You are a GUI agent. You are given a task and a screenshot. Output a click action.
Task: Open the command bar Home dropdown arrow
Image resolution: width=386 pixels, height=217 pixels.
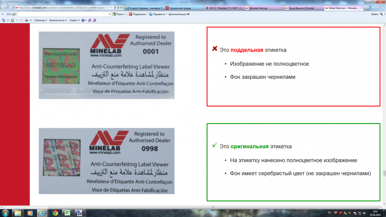pyautogui.click(x=8, y=20)
